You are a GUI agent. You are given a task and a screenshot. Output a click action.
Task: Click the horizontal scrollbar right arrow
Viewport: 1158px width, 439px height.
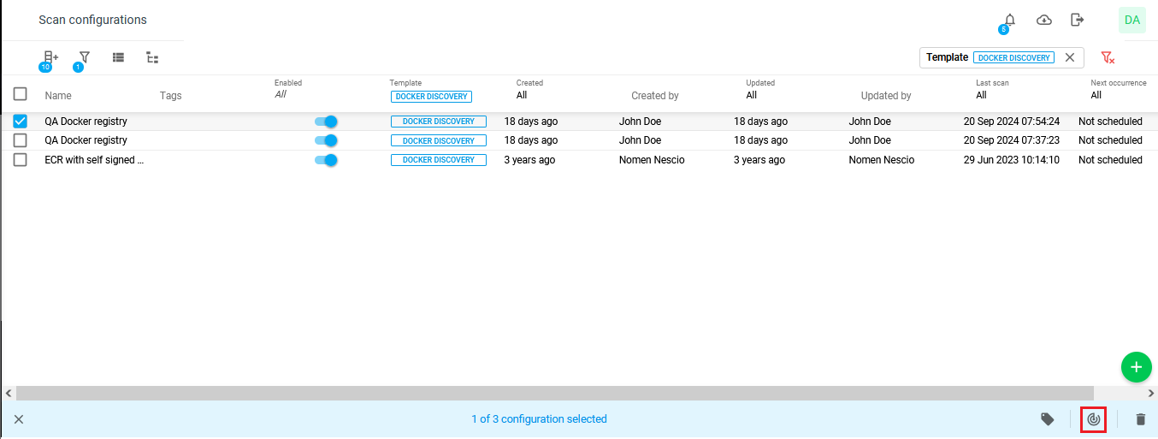(1150, 394)
